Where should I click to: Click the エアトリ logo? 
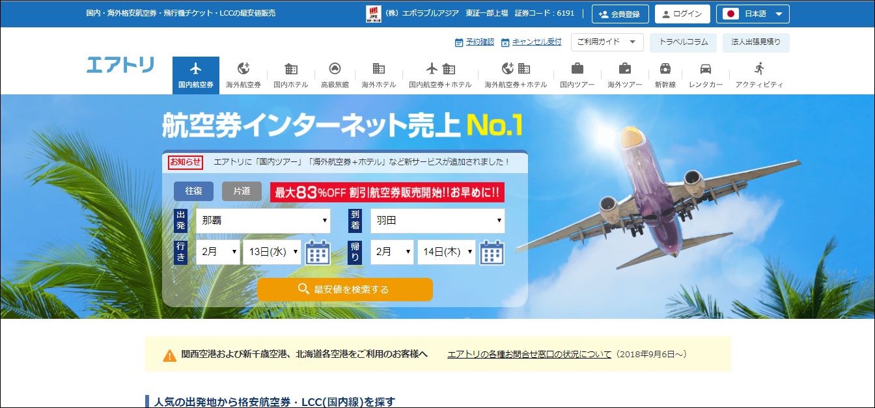[x=120, y=65]
